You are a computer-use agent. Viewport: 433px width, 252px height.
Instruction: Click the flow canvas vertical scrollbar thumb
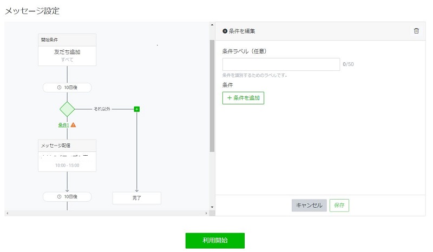(x=212, y=97)
